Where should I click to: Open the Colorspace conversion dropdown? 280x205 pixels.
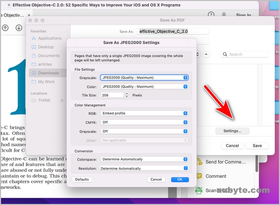pyautogui.click(x=144, y=159)
